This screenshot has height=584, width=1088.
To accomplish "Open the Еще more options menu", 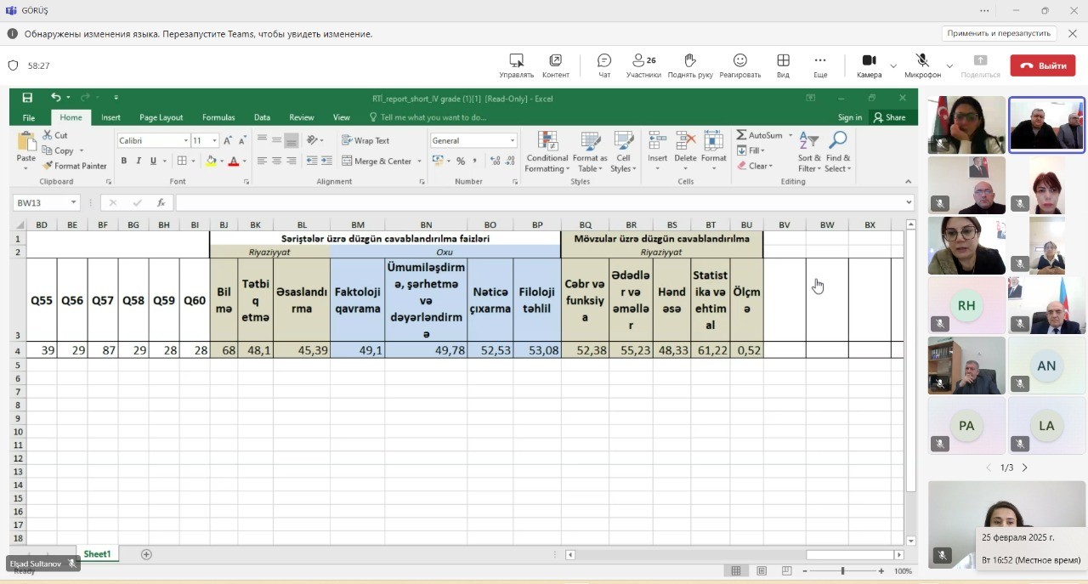I will pyautogui.click(x=819, y=65).
